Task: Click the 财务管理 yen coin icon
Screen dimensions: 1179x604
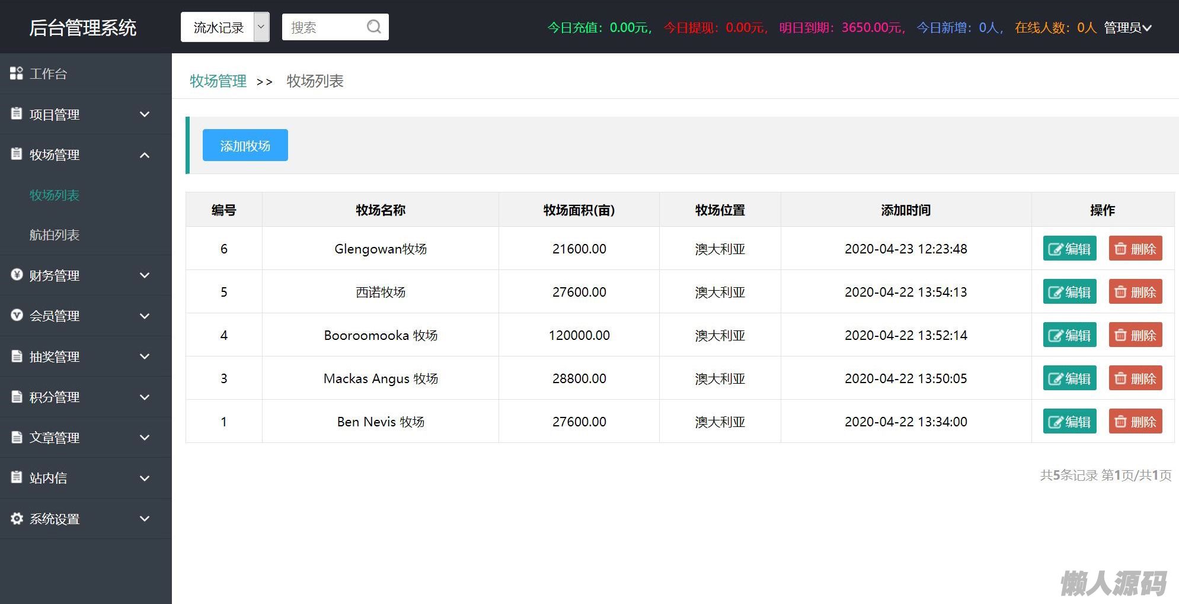Action: point(17,275)
